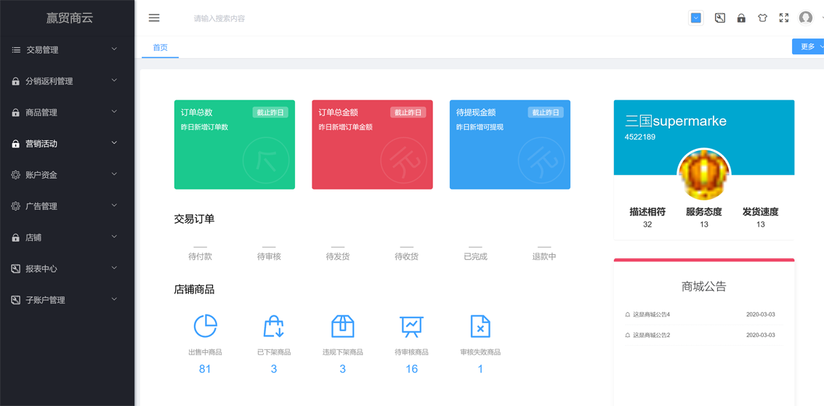This screenshot has height=406, width=824.
Task: Open the 更多 dropdown button
Action: click(808, 46)
